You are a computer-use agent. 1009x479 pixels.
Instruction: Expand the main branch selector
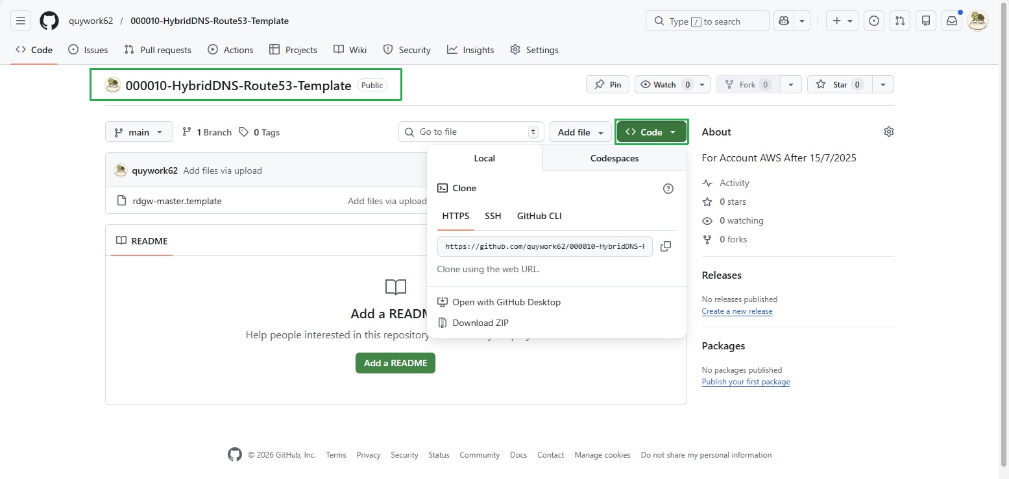point(139,132)
